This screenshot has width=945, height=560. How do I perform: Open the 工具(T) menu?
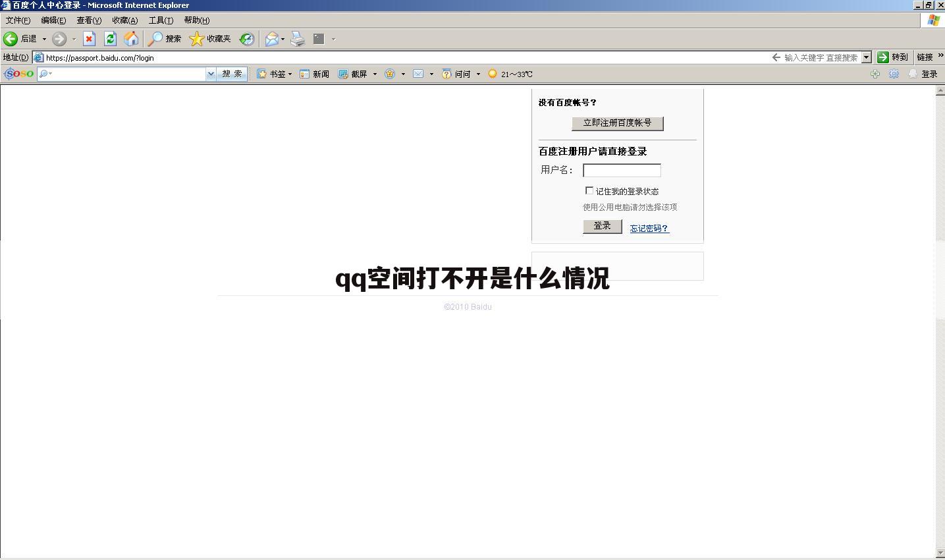pyautogui.click(x=161, y=20)
